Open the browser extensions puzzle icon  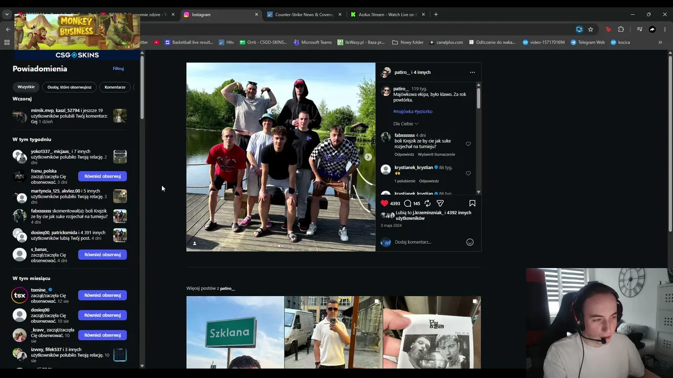621,29
